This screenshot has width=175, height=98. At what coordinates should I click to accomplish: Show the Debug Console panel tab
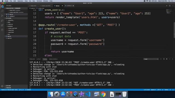(x=53, y=59)
